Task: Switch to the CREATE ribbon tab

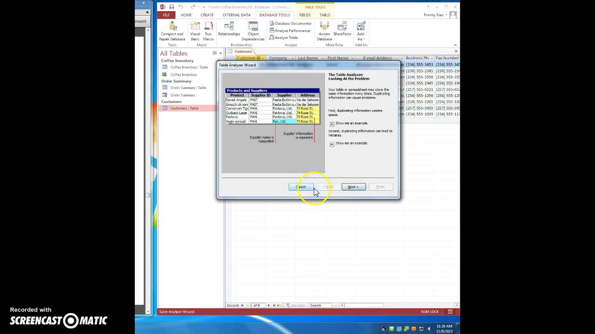Action: pyautogui.click(x=207, y=15)
